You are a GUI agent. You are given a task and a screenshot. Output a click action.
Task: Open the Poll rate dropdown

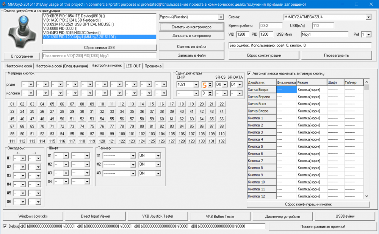tap(368, 35)
